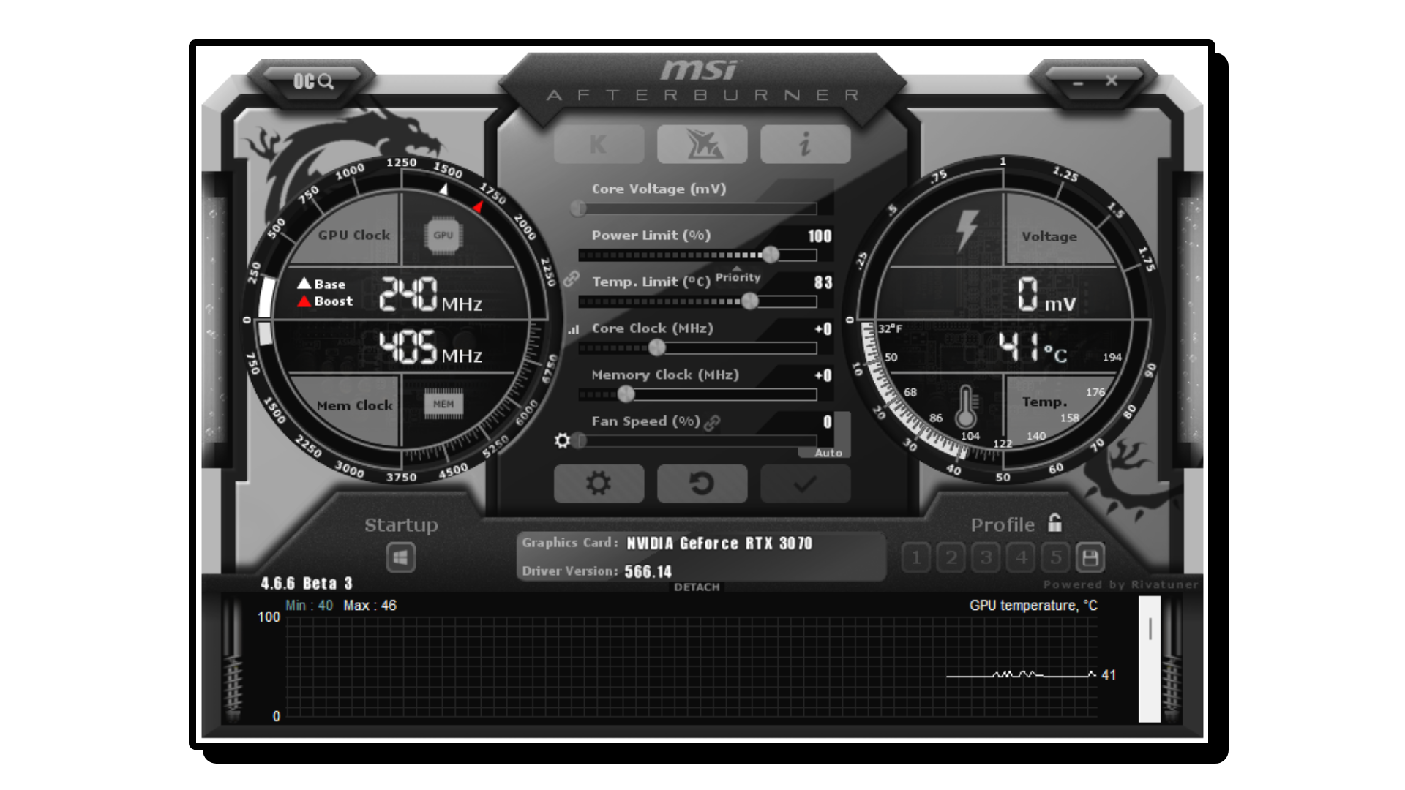Click the Power Limit slider handle

pos(771,255)
